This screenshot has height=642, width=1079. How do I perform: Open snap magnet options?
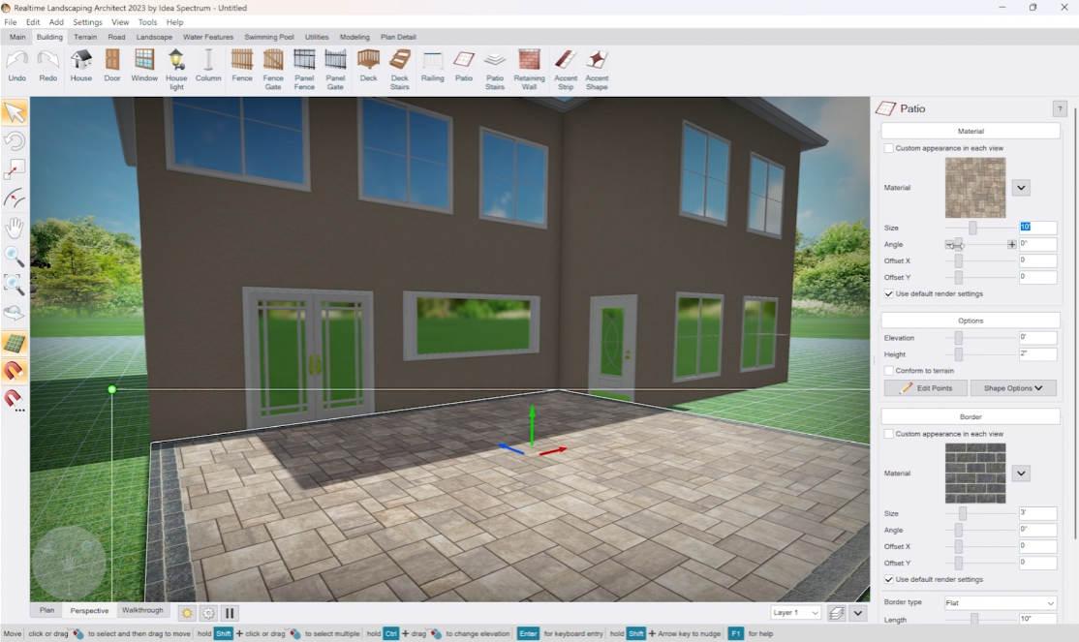pos(15,400)
